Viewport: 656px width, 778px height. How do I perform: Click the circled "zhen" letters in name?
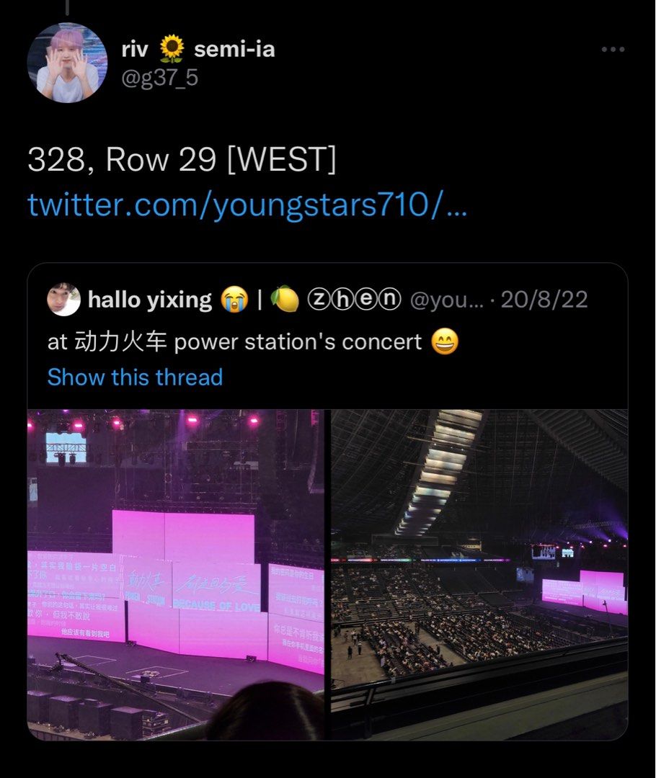tap(353, 300)
